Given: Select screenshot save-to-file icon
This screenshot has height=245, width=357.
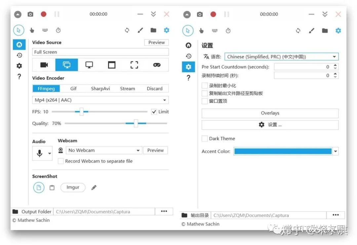Looking at the screenshot, I should [39, 188].
